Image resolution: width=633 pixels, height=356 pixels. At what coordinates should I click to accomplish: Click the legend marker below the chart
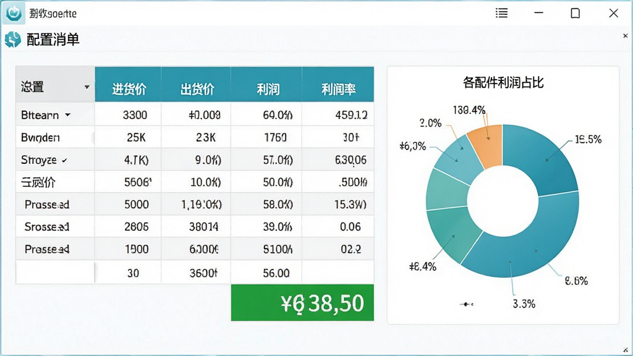(x=466, y=304)
